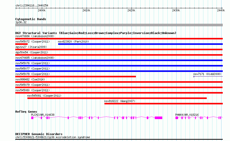Open the nsv470685 (Jakobsson2008) label

click(x=35, y=58)
